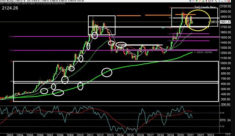Click the 2004 year label on time axis

[x=20, y=135]
